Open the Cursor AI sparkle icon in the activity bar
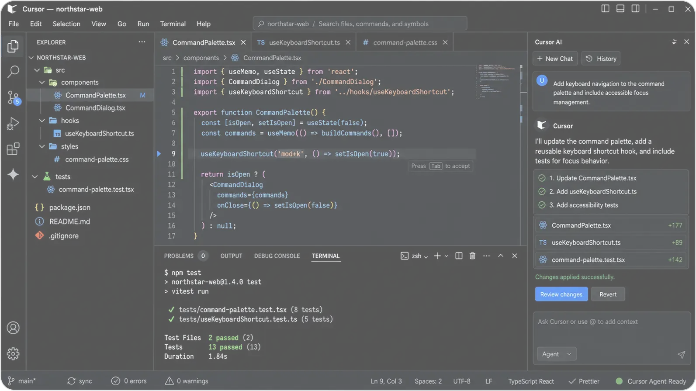This screenshot has width=696, height=391. (x=13, y=174)
